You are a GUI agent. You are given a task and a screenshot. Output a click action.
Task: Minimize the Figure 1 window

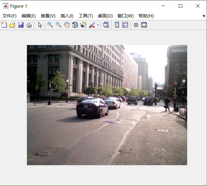(163, 6)
